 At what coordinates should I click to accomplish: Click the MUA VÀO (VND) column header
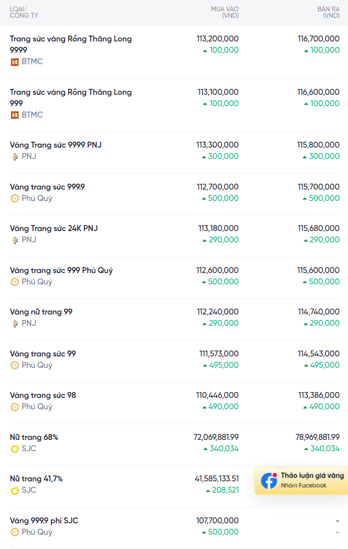(x=225, y=12)
